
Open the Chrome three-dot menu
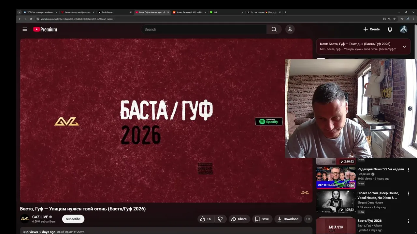click(x=414, y=19)
